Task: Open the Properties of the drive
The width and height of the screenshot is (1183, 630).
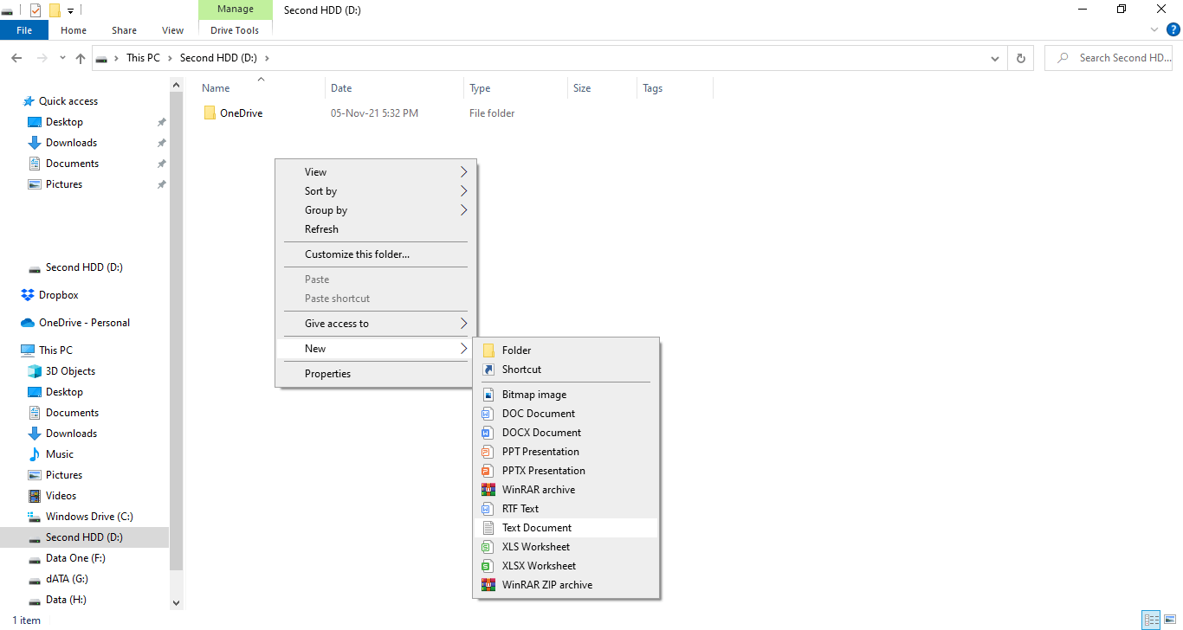Action: click(x=327, y=373)
